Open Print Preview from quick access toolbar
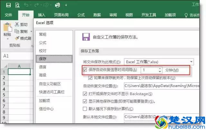206x130 pixels. 17,5
